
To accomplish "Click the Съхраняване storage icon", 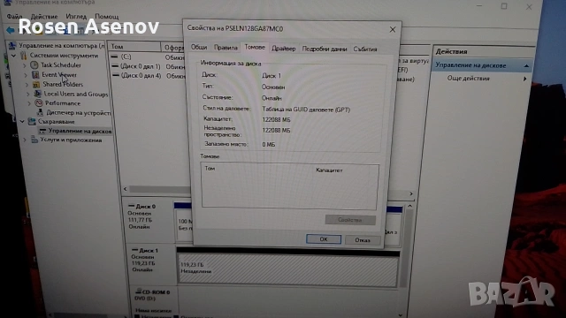I will click(32, 122).
